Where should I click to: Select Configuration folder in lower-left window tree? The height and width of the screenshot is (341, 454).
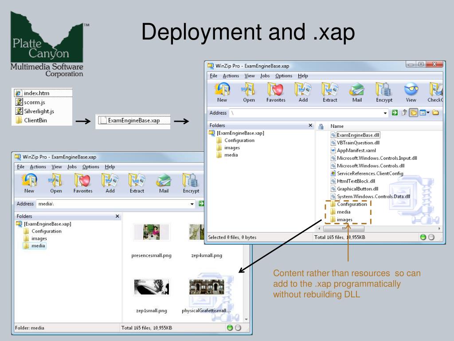click(x=43, y=231)
